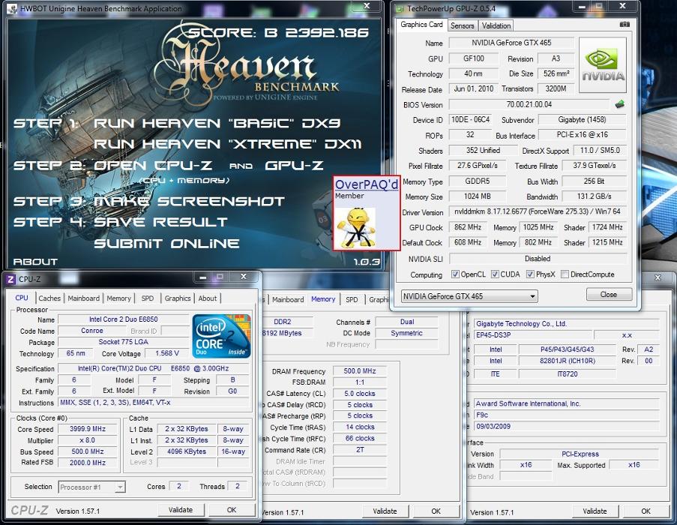
Task: Switch to the Sensors tab in GPU-Z
Action: point(462,26)
